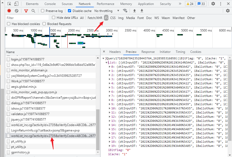Switch to the Console tab
The image size is (232, 157).
[x=50, y=4]
